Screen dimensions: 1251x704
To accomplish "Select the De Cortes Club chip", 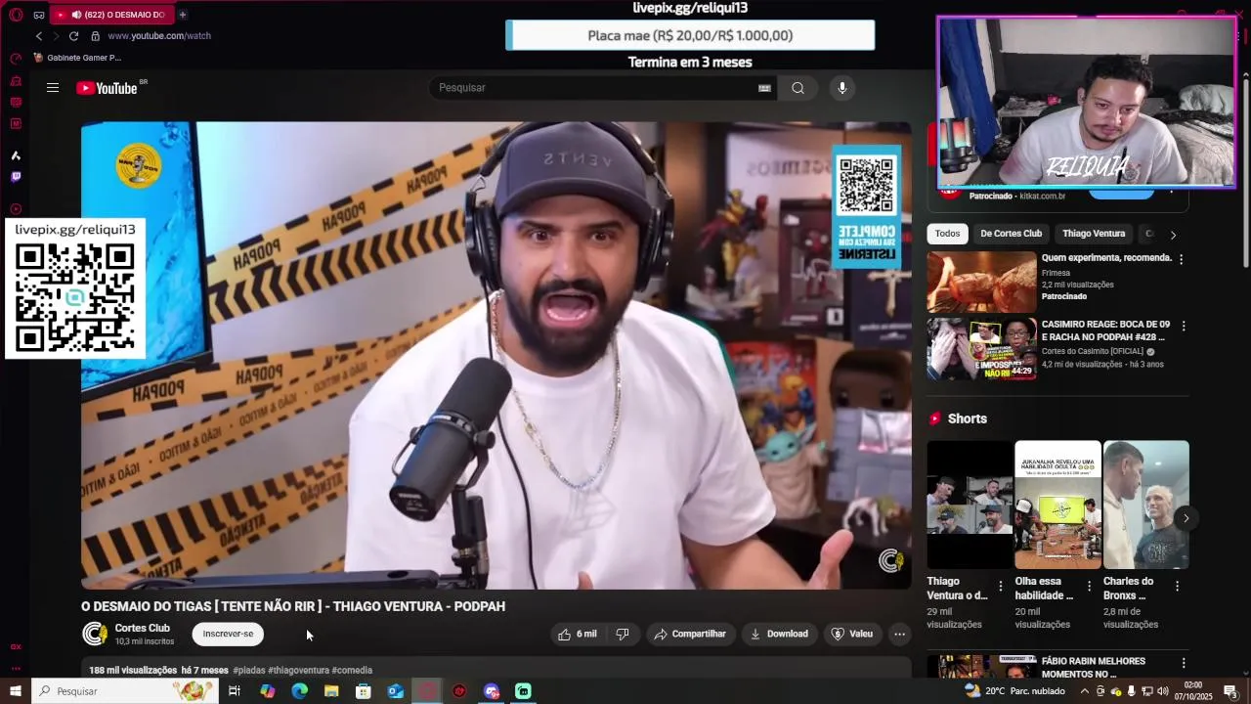I will click(x=1011, y=234).
